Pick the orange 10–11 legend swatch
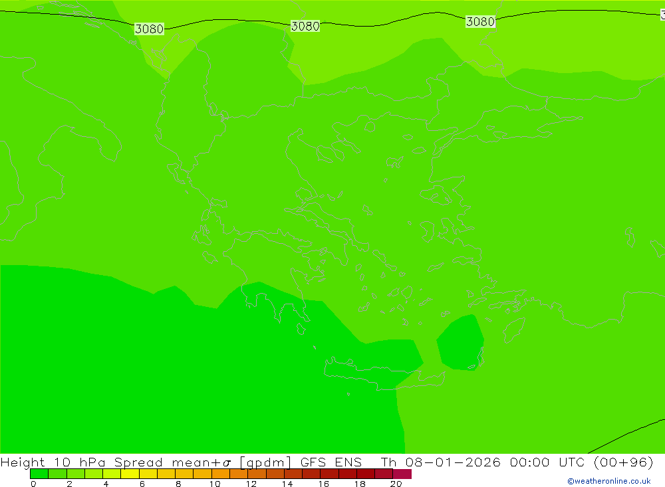This screenshot has width=665, height=487. (221, 474)
